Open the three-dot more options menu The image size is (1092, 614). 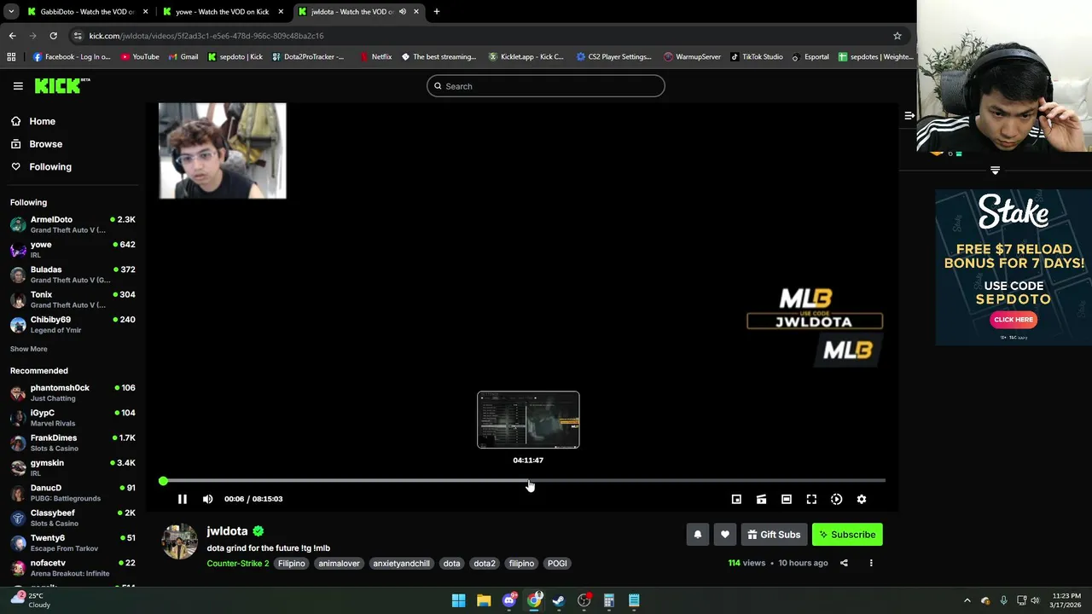tap(871, 563)
